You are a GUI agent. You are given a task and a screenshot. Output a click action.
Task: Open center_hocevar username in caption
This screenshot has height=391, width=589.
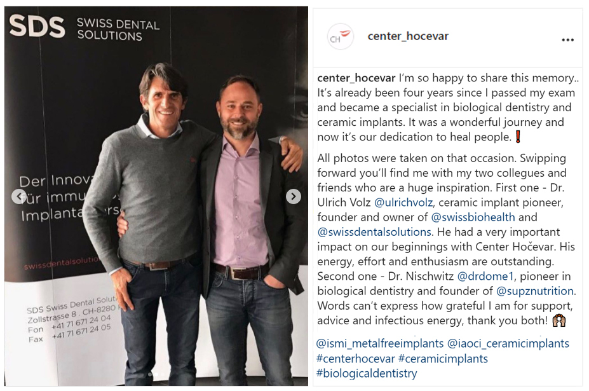(356, 78)
